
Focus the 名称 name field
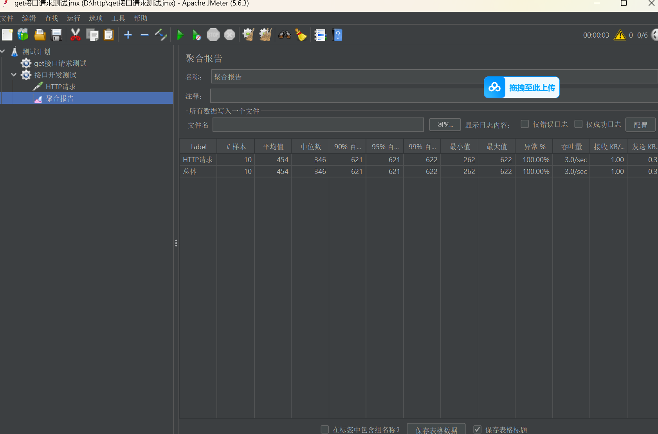pyautogui.click(x=434, y=77)
